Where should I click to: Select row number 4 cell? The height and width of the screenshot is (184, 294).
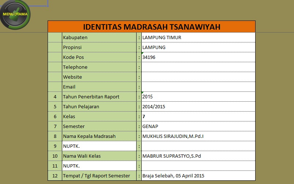coord(55,97)
